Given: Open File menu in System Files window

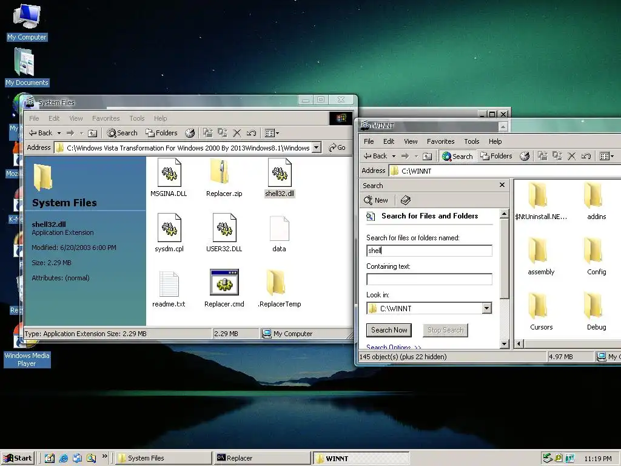Looking at the screenshot, I should tap(34, 118).
